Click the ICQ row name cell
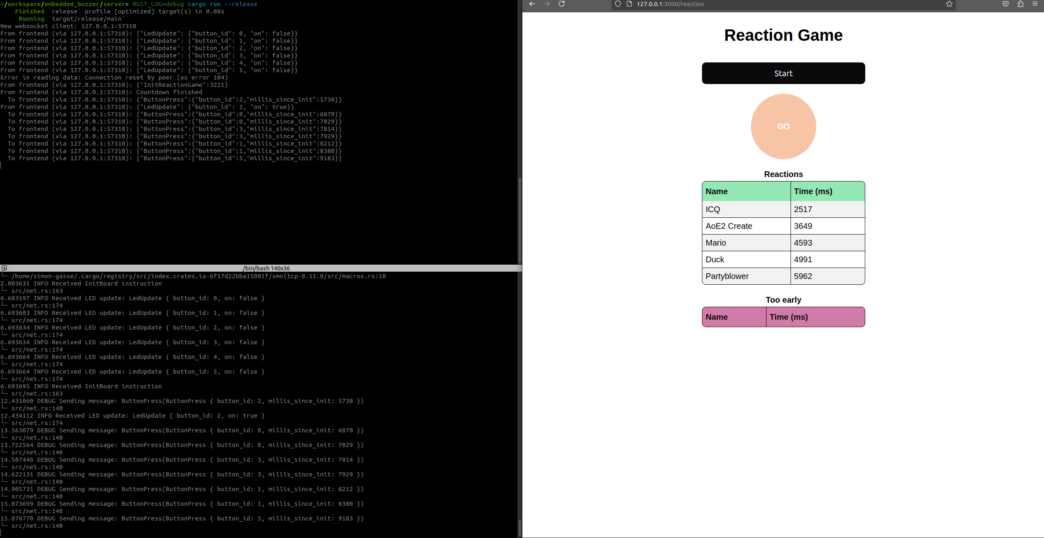Viewport: 1044px width, 538px height. pos(746,209)
